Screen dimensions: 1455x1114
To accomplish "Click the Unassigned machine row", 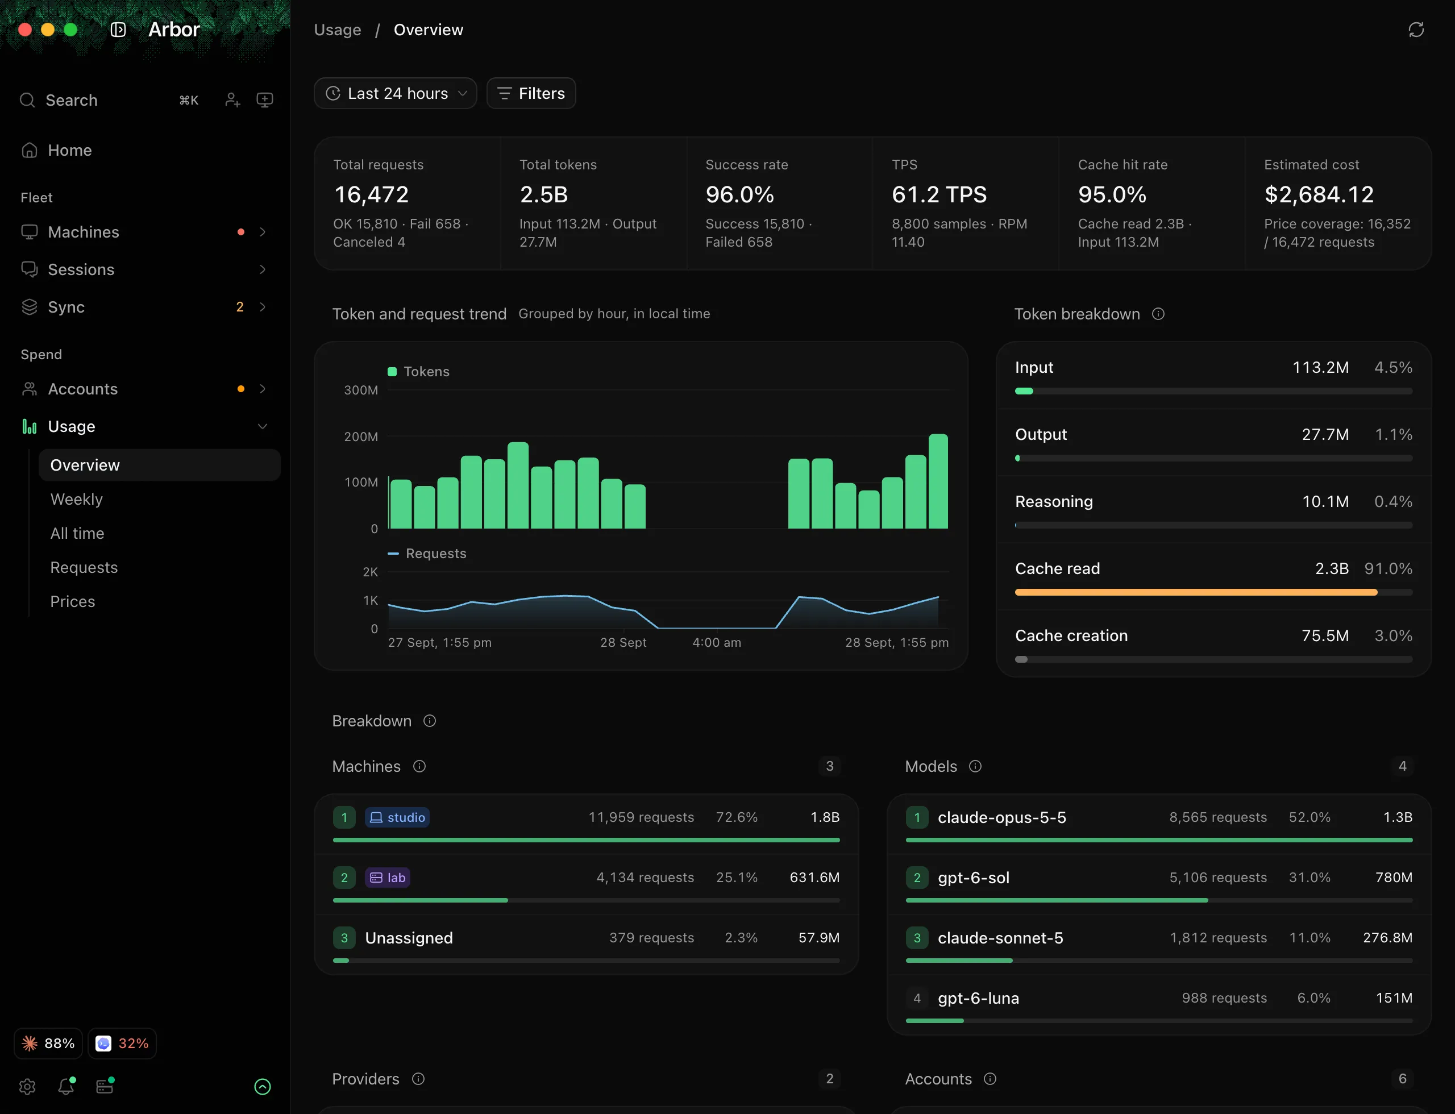I will pos(586,945).
